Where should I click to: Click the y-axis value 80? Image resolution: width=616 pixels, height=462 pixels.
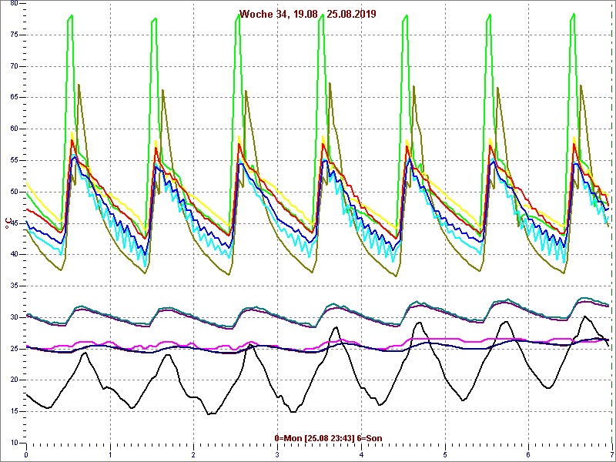pos(13,3)
